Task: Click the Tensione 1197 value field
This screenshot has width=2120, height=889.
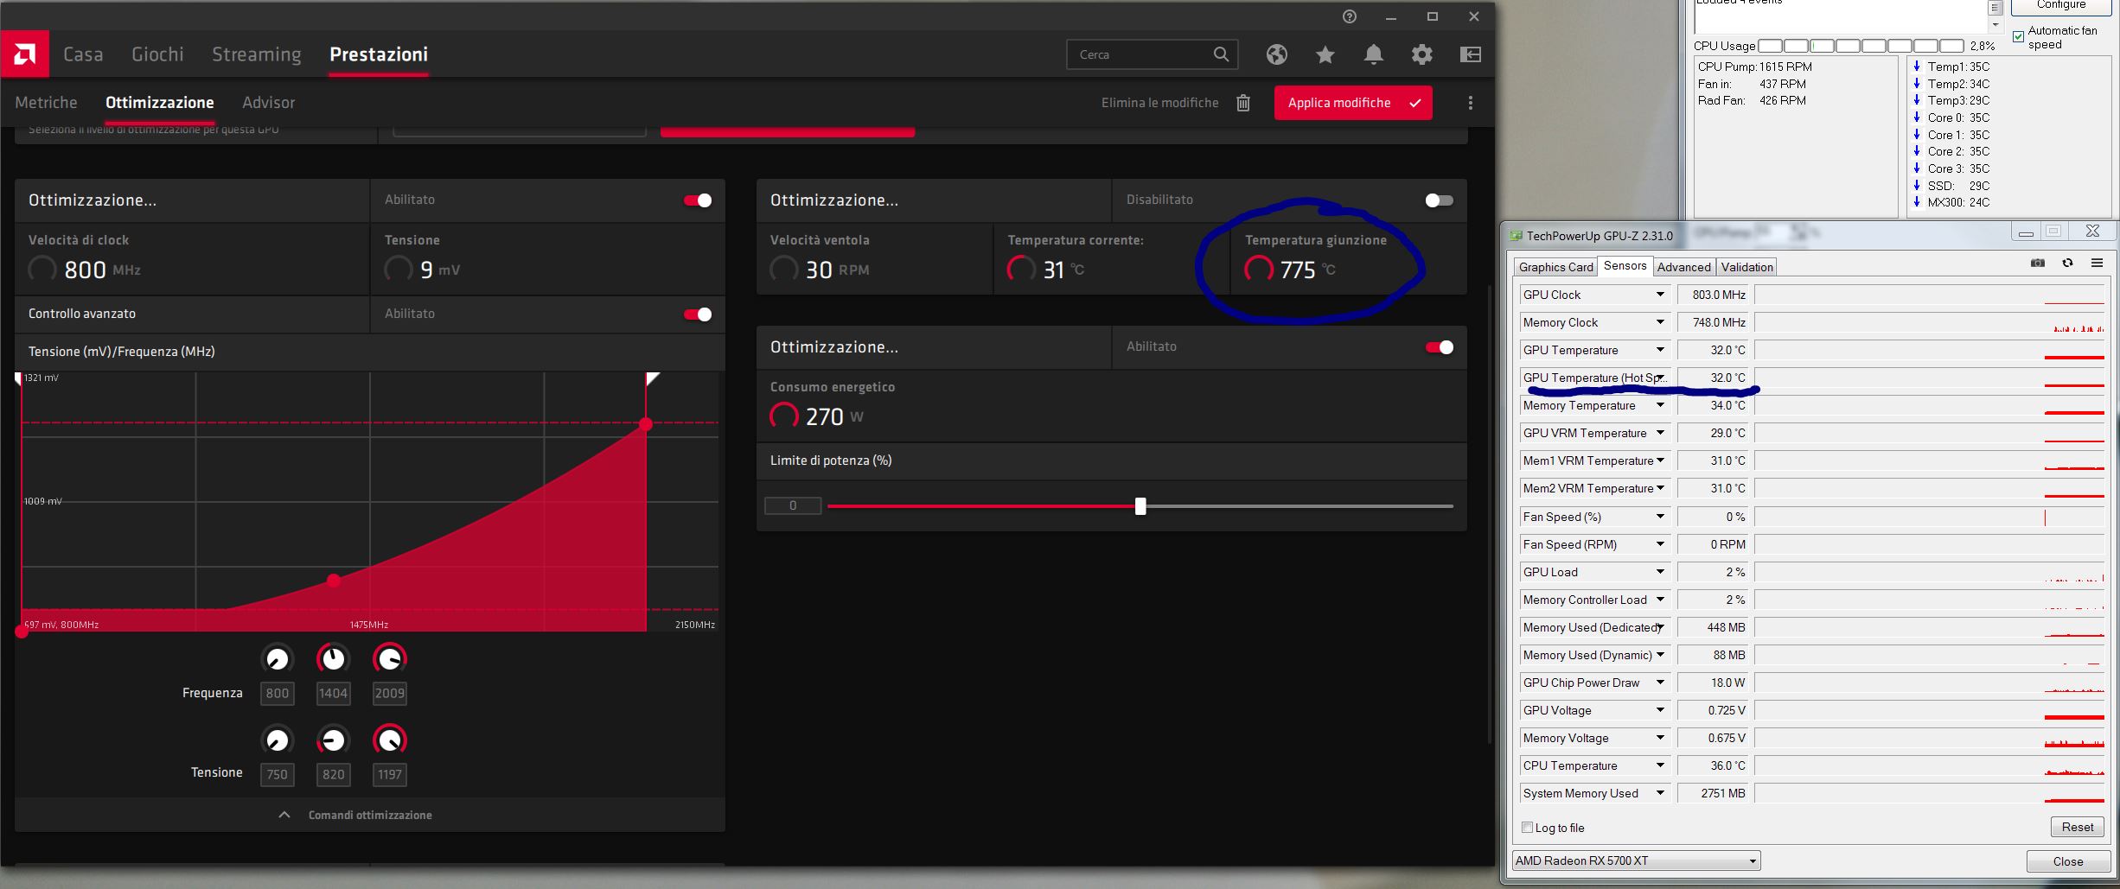Action: click(390, 774)
